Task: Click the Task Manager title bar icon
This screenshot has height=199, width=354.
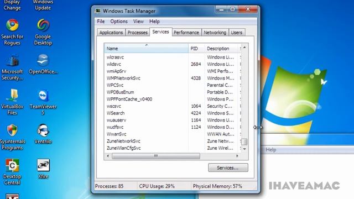Action: 98,11
